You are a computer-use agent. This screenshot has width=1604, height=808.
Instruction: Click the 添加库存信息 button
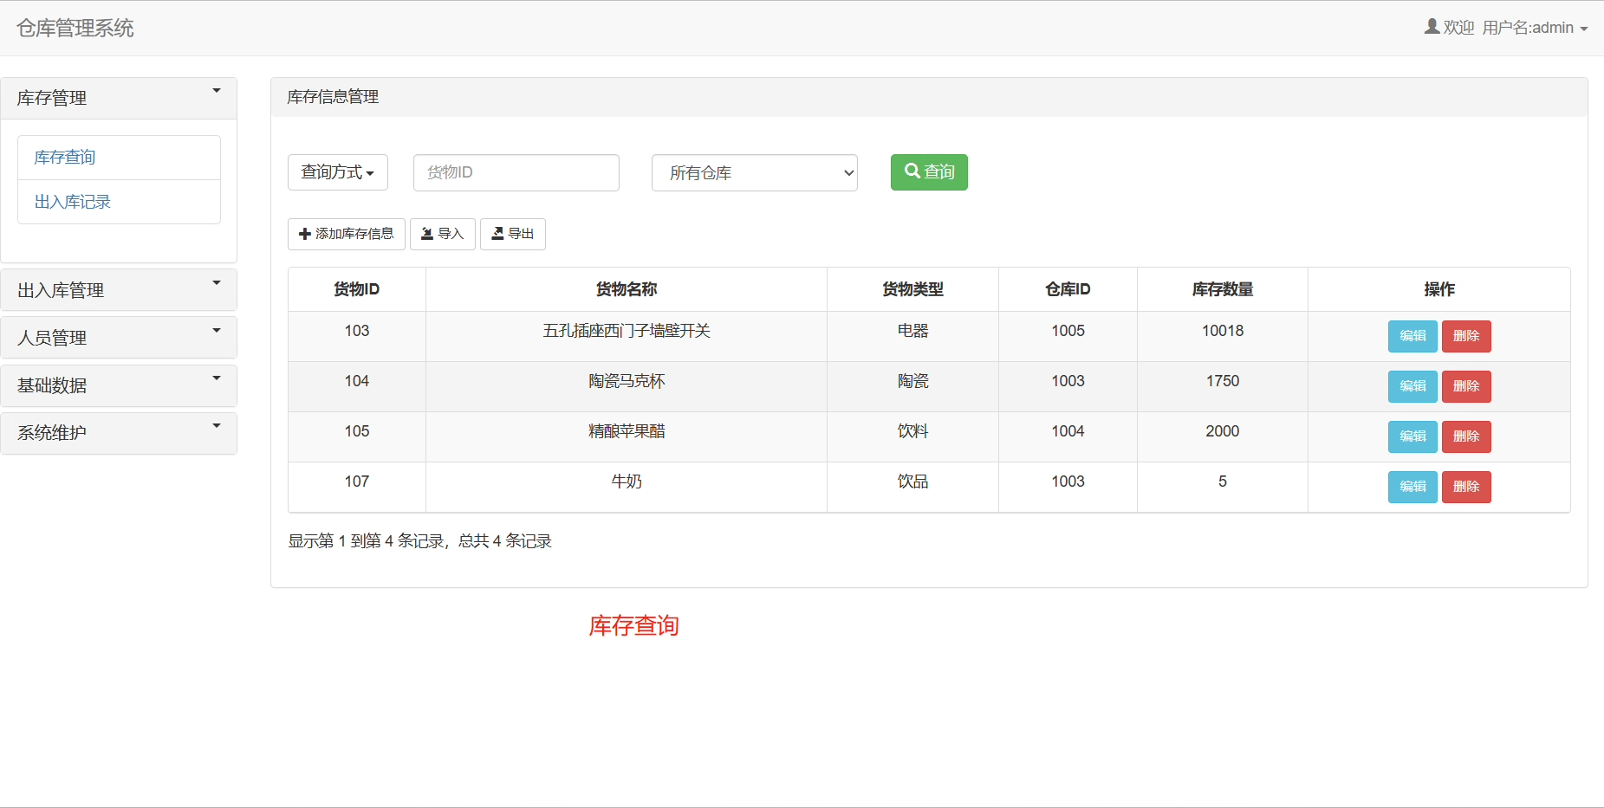click(347, 234)
